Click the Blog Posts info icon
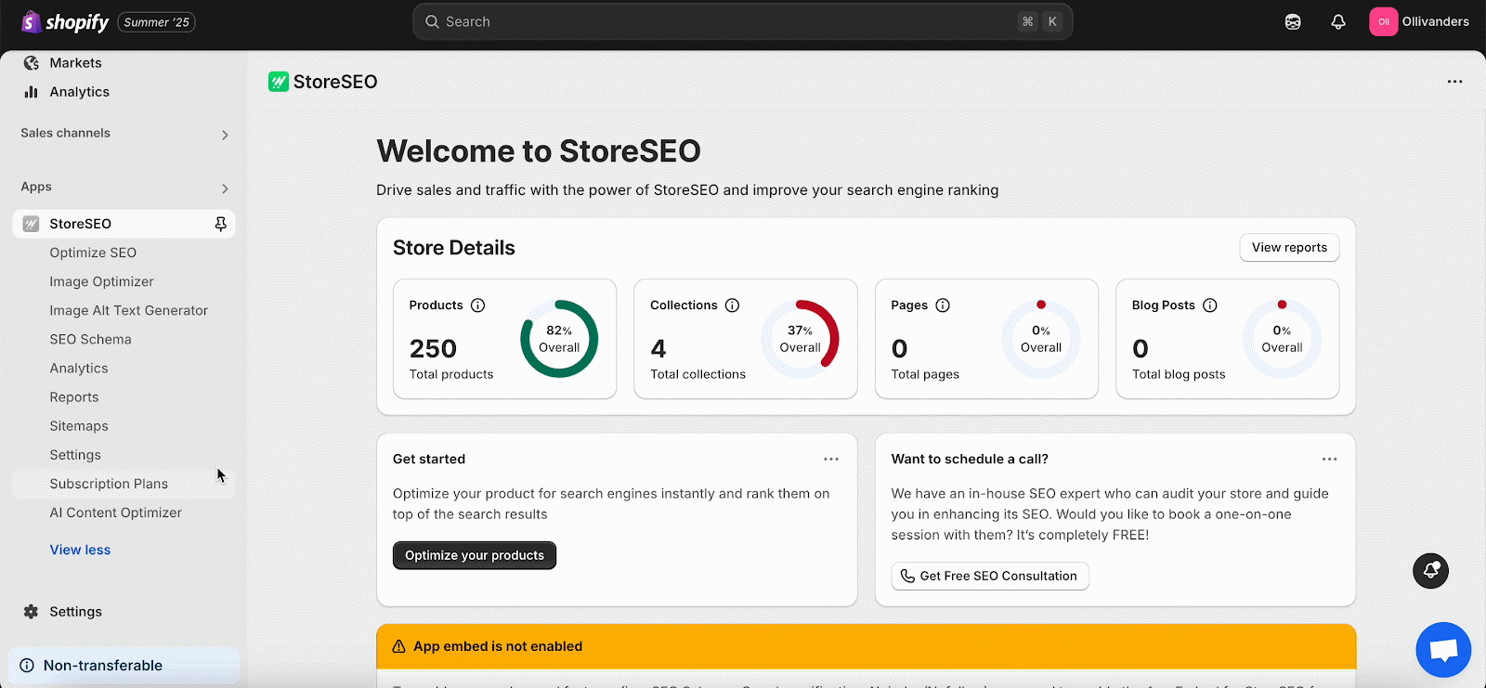This screenshot has height=688, width=1486. click(1210, 305)
